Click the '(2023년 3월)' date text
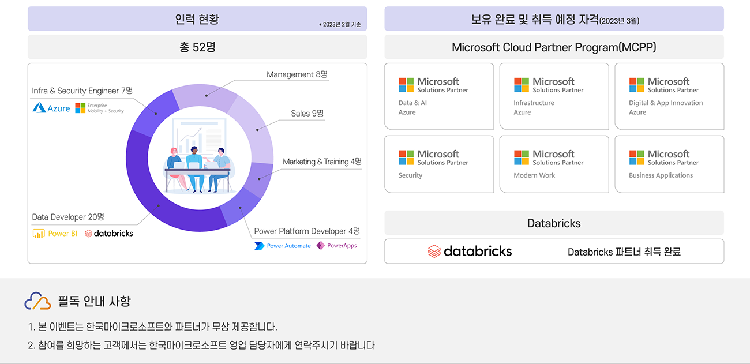The image size is (750, 364). pyautogui.click(x=620, y=21)
